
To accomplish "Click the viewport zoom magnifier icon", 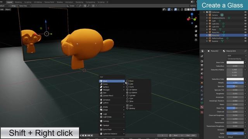I will pos(196,27).
